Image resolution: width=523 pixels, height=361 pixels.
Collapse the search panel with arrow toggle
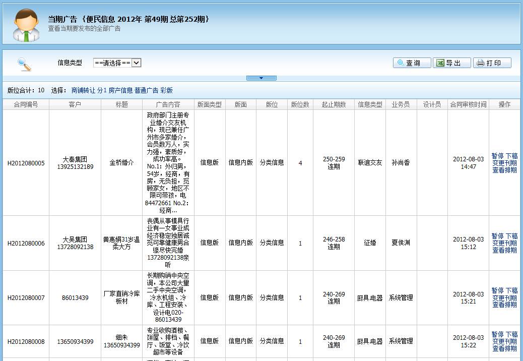pyautogui.click(x=261, y=78)
